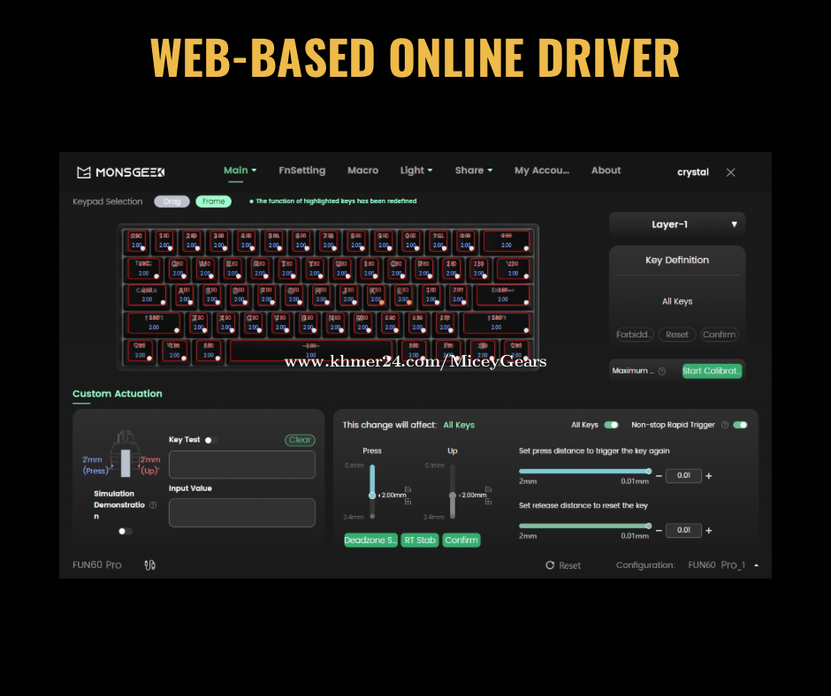Toggle the Simulation Demonstration switch
Screen dimensions: 831x696
tap(125, 531)
